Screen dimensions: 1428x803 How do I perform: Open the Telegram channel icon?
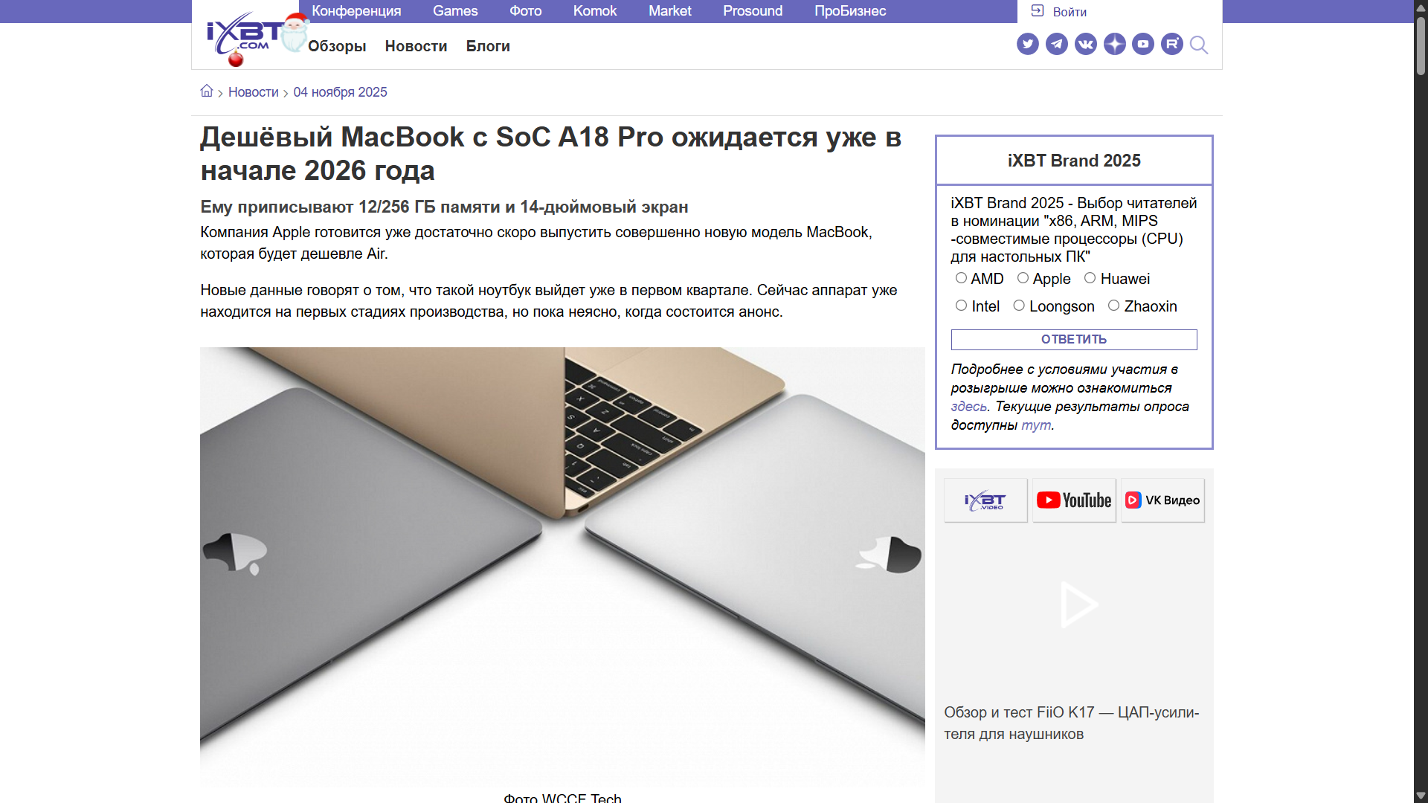coord(1056,45)
